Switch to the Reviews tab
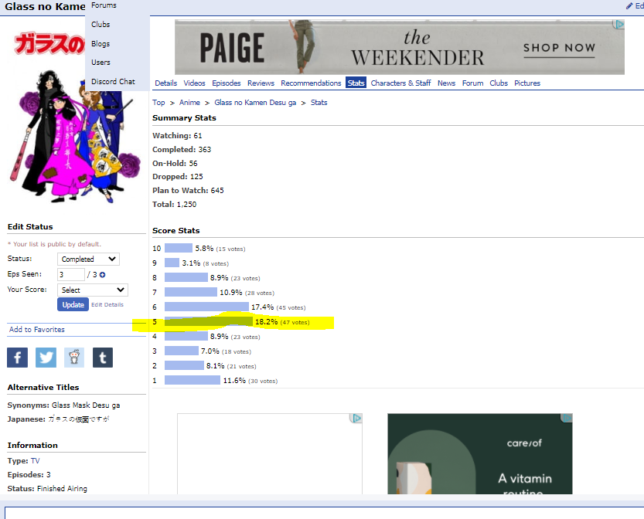This screenshot has height=519, width=644. 261,83
